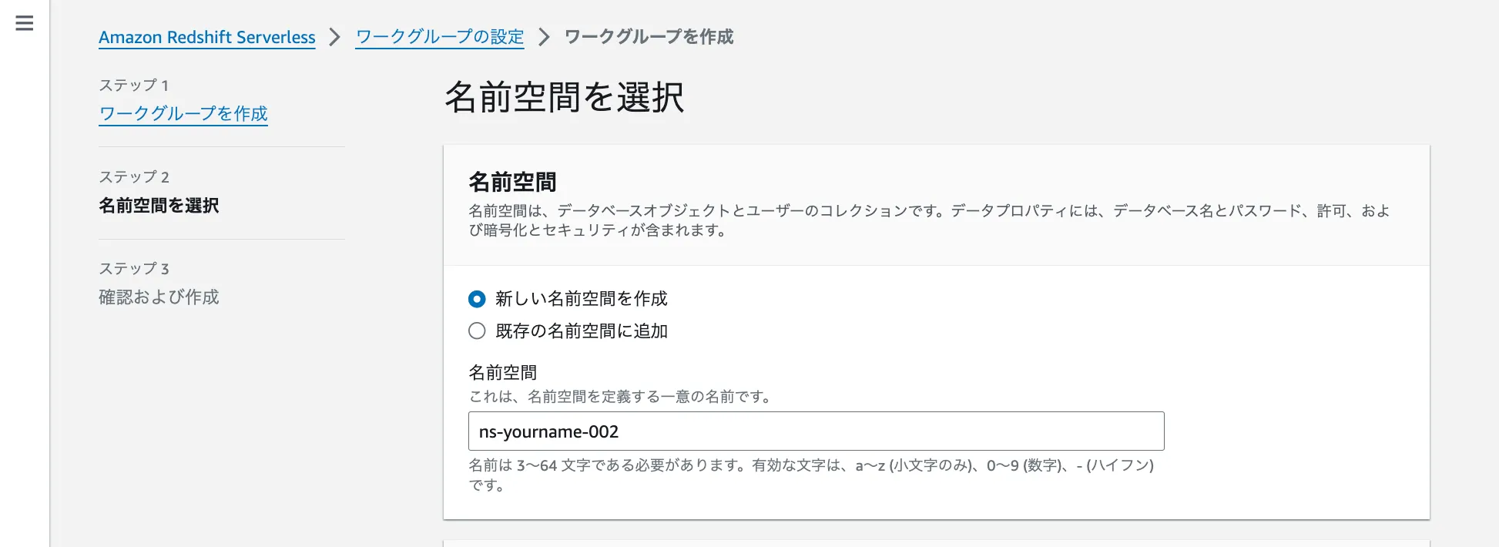Viewport: 1499px width, 547px height.
Task: Click chevron after ワークグループの設定 breadcrumb
Action: pos(544,37)
